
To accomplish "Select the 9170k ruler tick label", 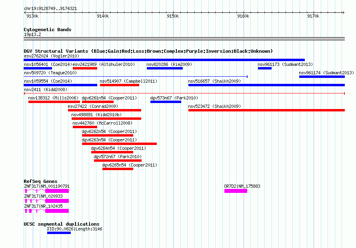I will click(313, 16).
